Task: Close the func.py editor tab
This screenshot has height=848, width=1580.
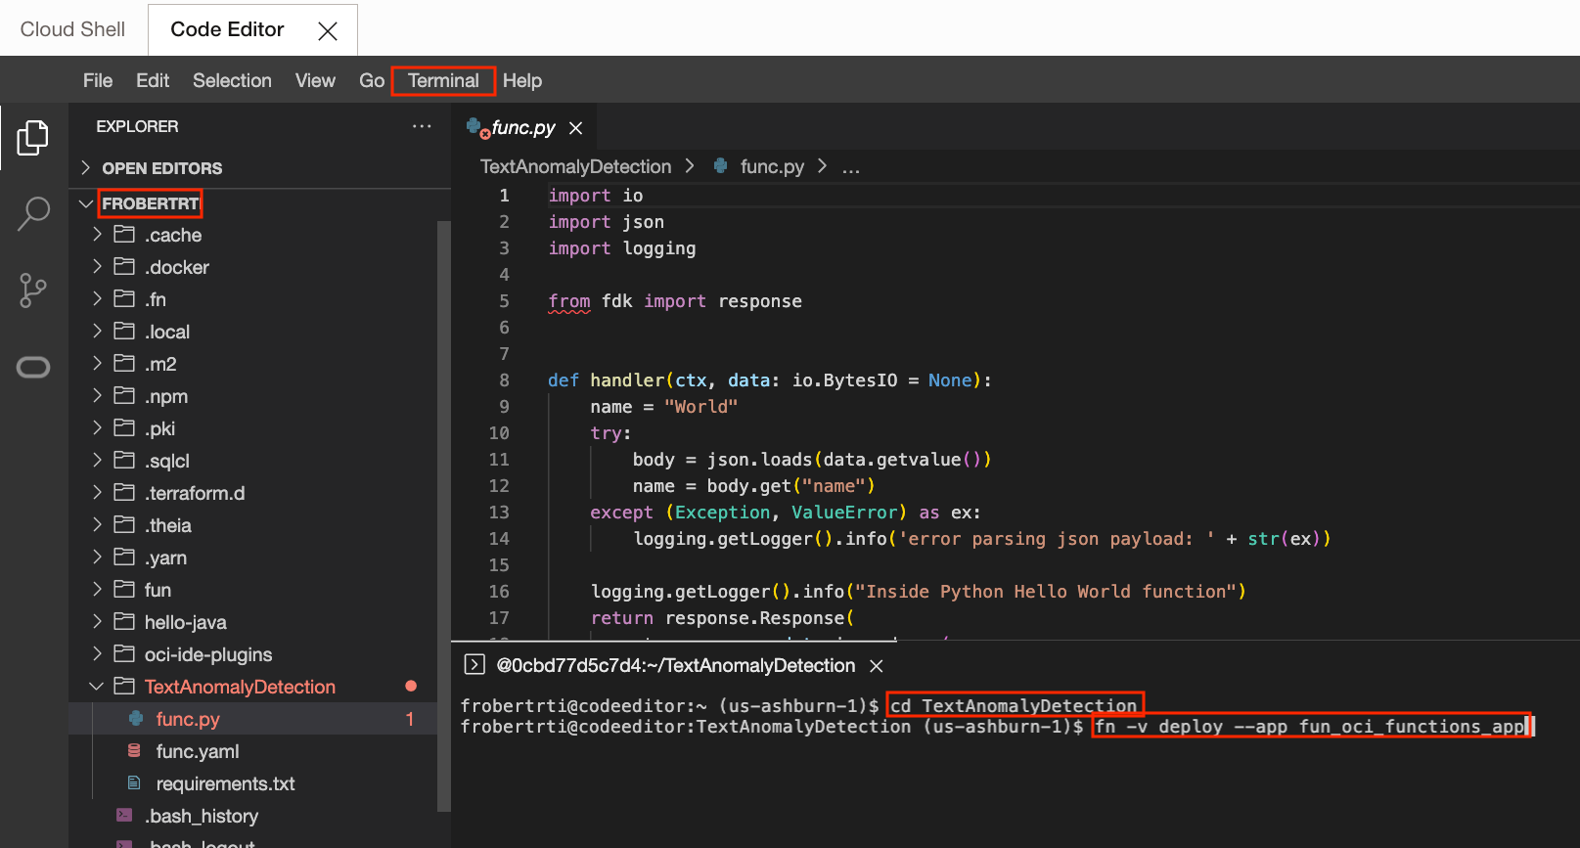Action: point(576,128)
